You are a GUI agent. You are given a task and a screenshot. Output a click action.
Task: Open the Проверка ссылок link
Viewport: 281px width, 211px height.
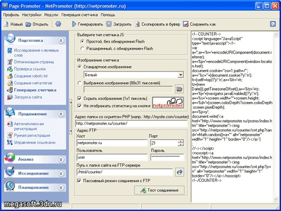(x=30, y=69)
